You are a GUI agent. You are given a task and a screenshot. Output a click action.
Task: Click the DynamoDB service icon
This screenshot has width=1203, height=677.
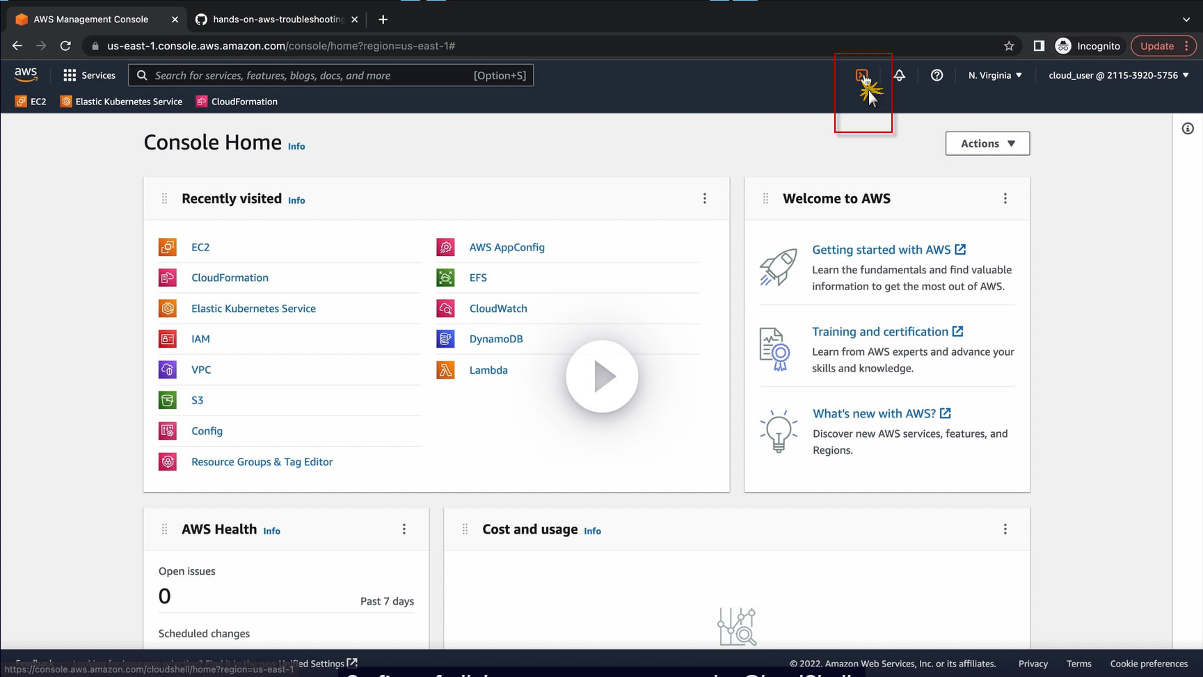445,339
